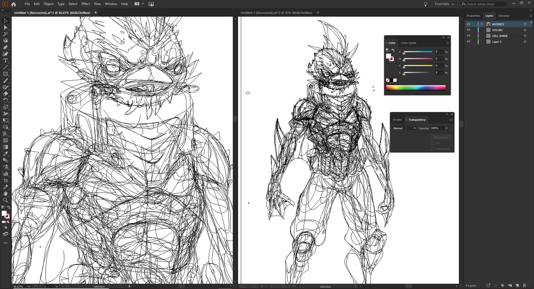The width and height of the screenshot is (534, 289).
Task: Click the Cyan slider in Color panel
Action: point(418,52)
